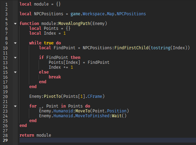
Task: Click 'Points[Index]' assignment on line 13
Action: [x=64, y=62]
